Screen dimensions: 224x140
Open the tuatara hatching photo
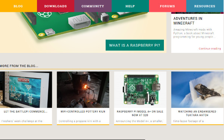197,90
